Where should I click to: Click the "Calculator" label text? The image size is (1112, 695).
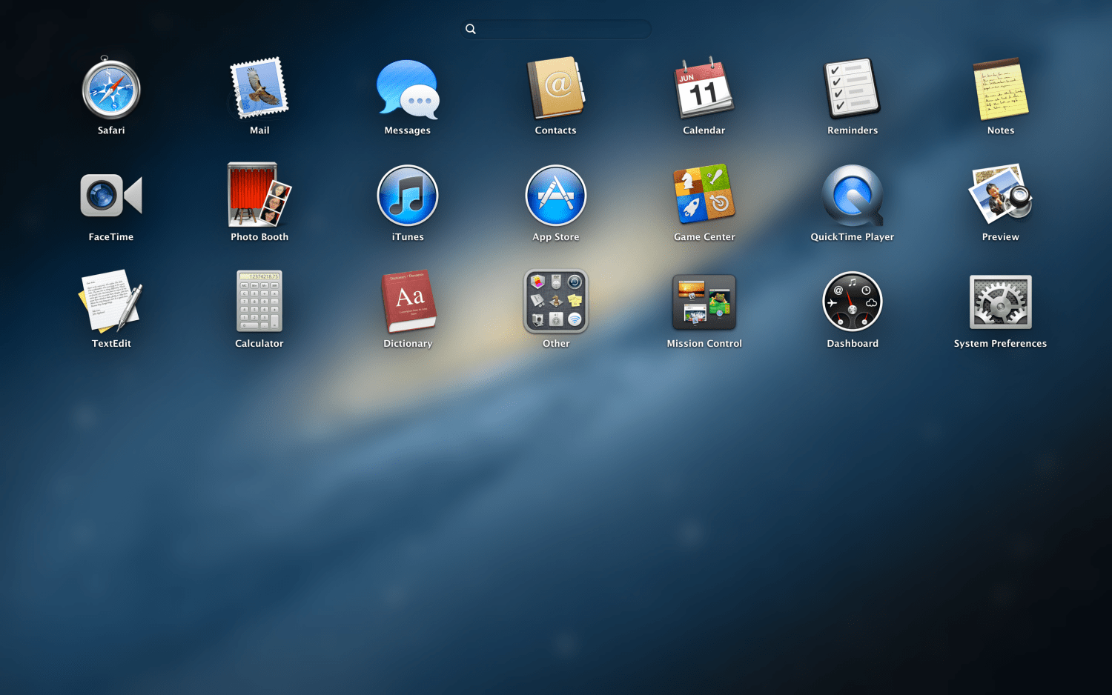coord(259,344)
